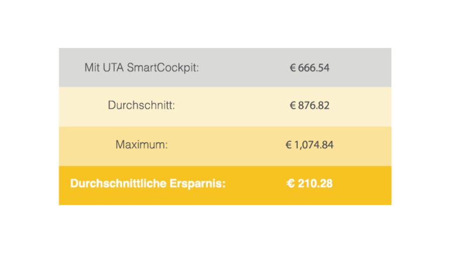
Task: Click the word 'Ersparnis:' in the bottom row
Action: pyautogui.click(x=197, y=183)
